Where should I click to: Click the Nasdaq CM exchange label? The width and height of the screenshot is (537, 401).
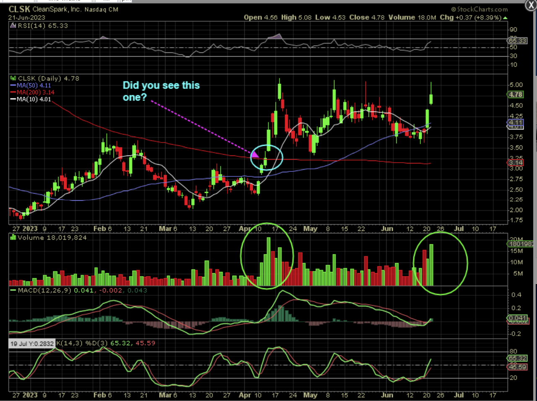click(x=101, y=9)
